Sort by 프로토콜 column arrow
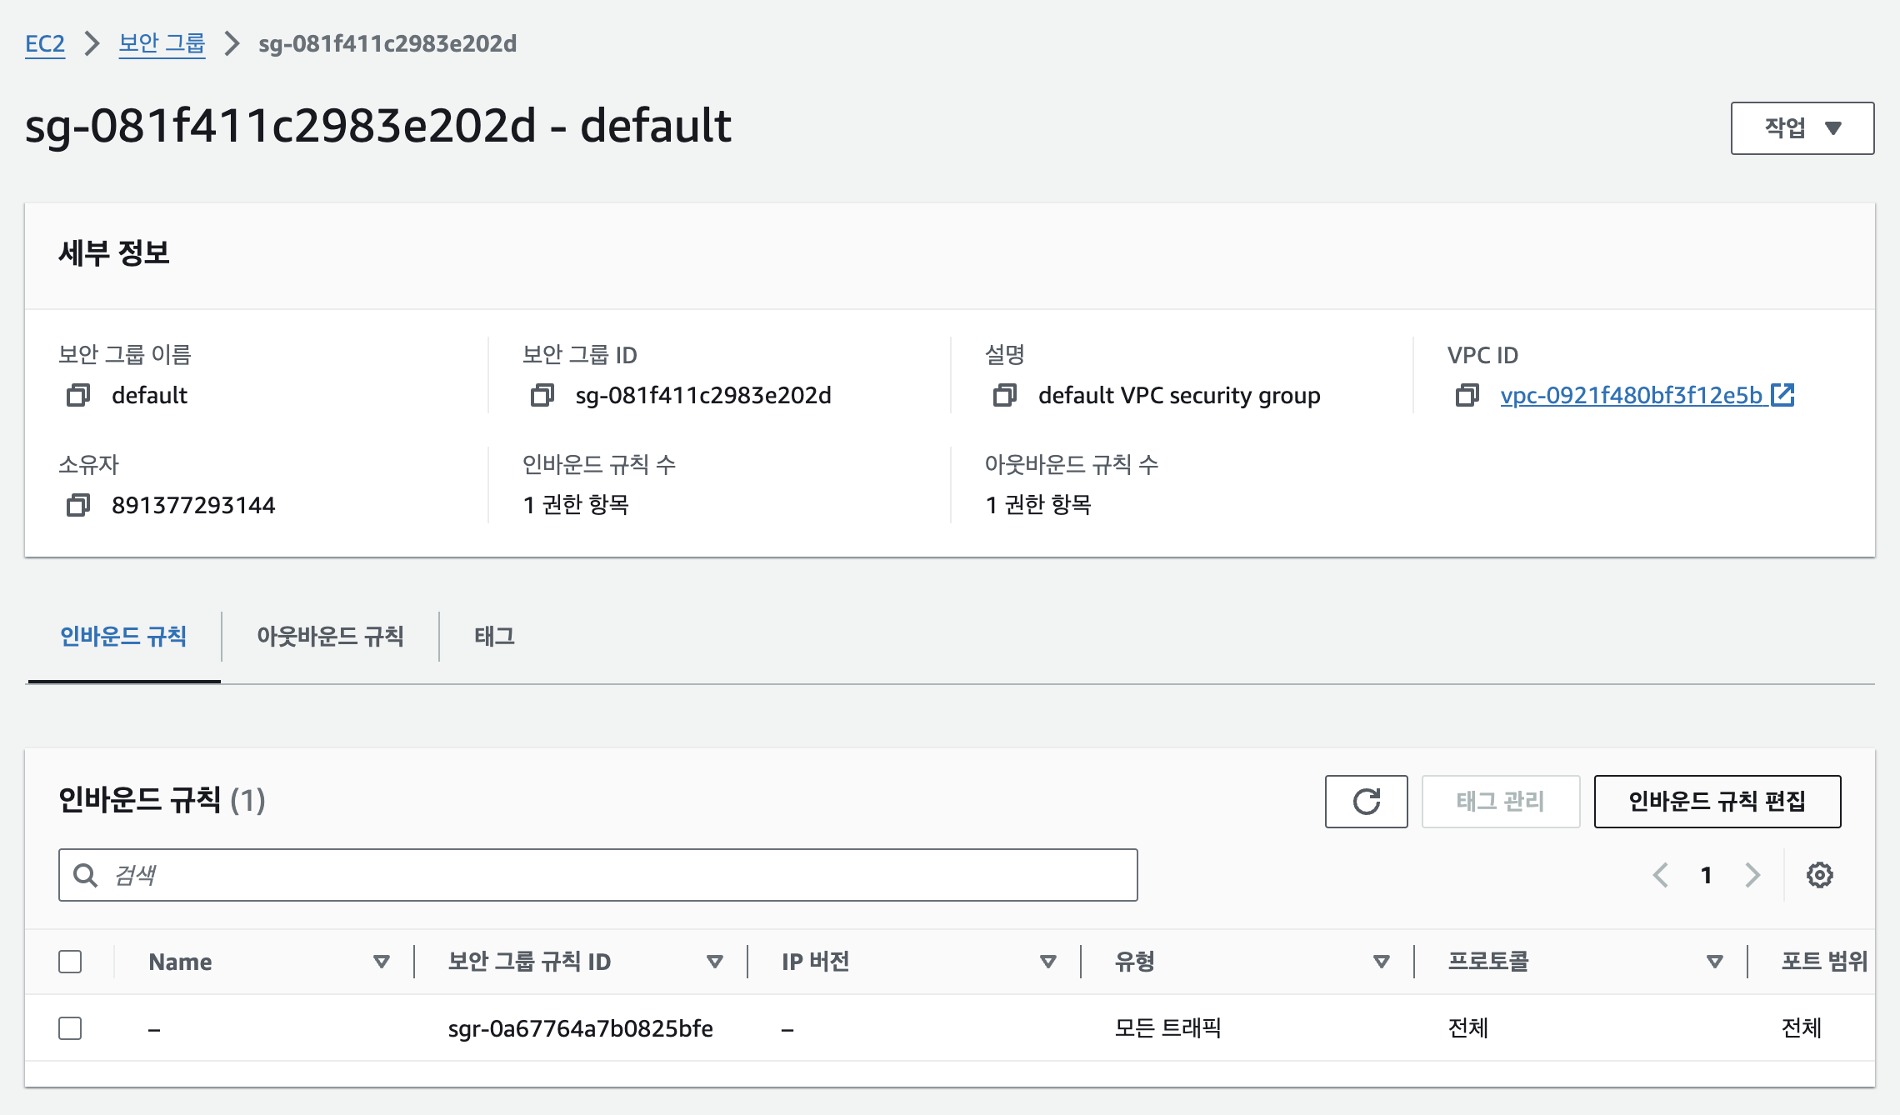The width and height of the screenshot is (1900, 1115). click(1714, 962)
